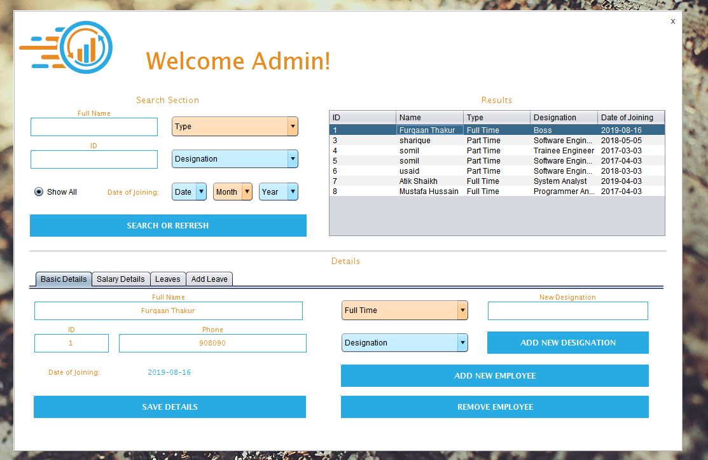Viewport: 708px width, 460px height.
Task: Open the Add Leave tab
Action: (209, 279)
